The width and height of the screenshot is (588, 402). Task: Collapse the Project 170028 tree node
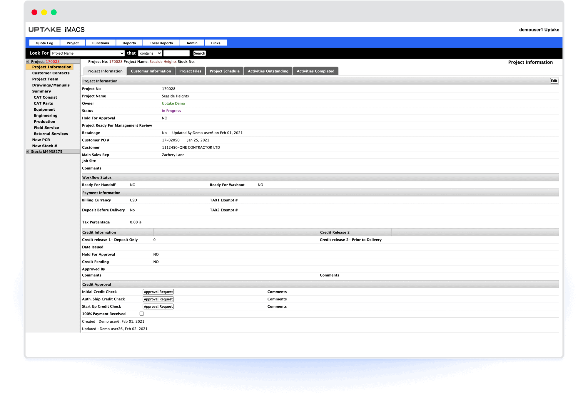(27, 62)
